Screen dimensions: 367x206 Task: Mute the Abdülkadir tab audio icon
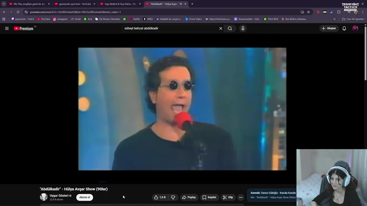tap(181, 4)
